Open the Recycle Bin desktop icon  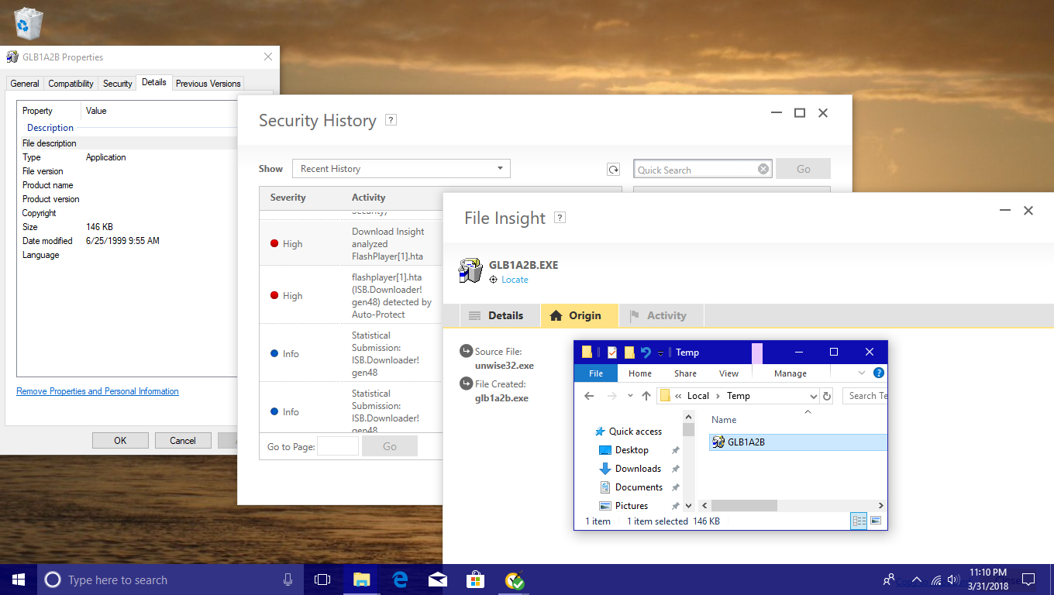coord(29,23)
